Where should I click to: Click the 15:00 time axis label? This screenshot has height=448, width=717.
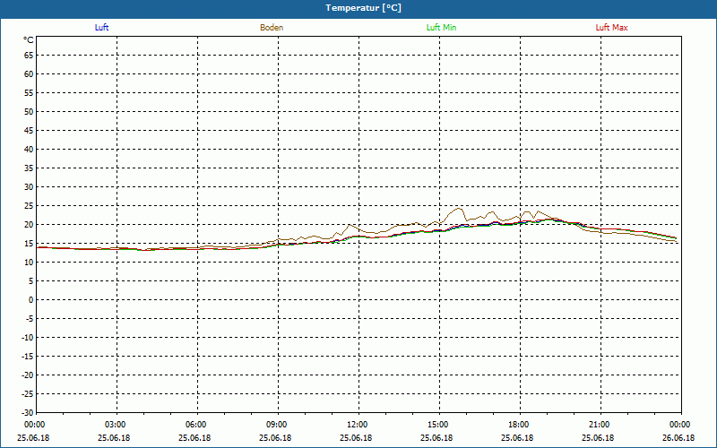point(437,425)
